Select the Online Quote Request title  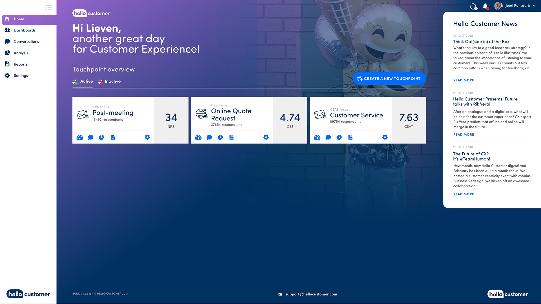point(231,115)
